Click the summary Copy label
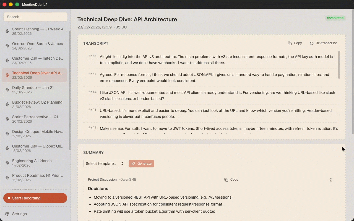Screen dimensions: 354x221 pyautogui.click(x=234, y=180)
